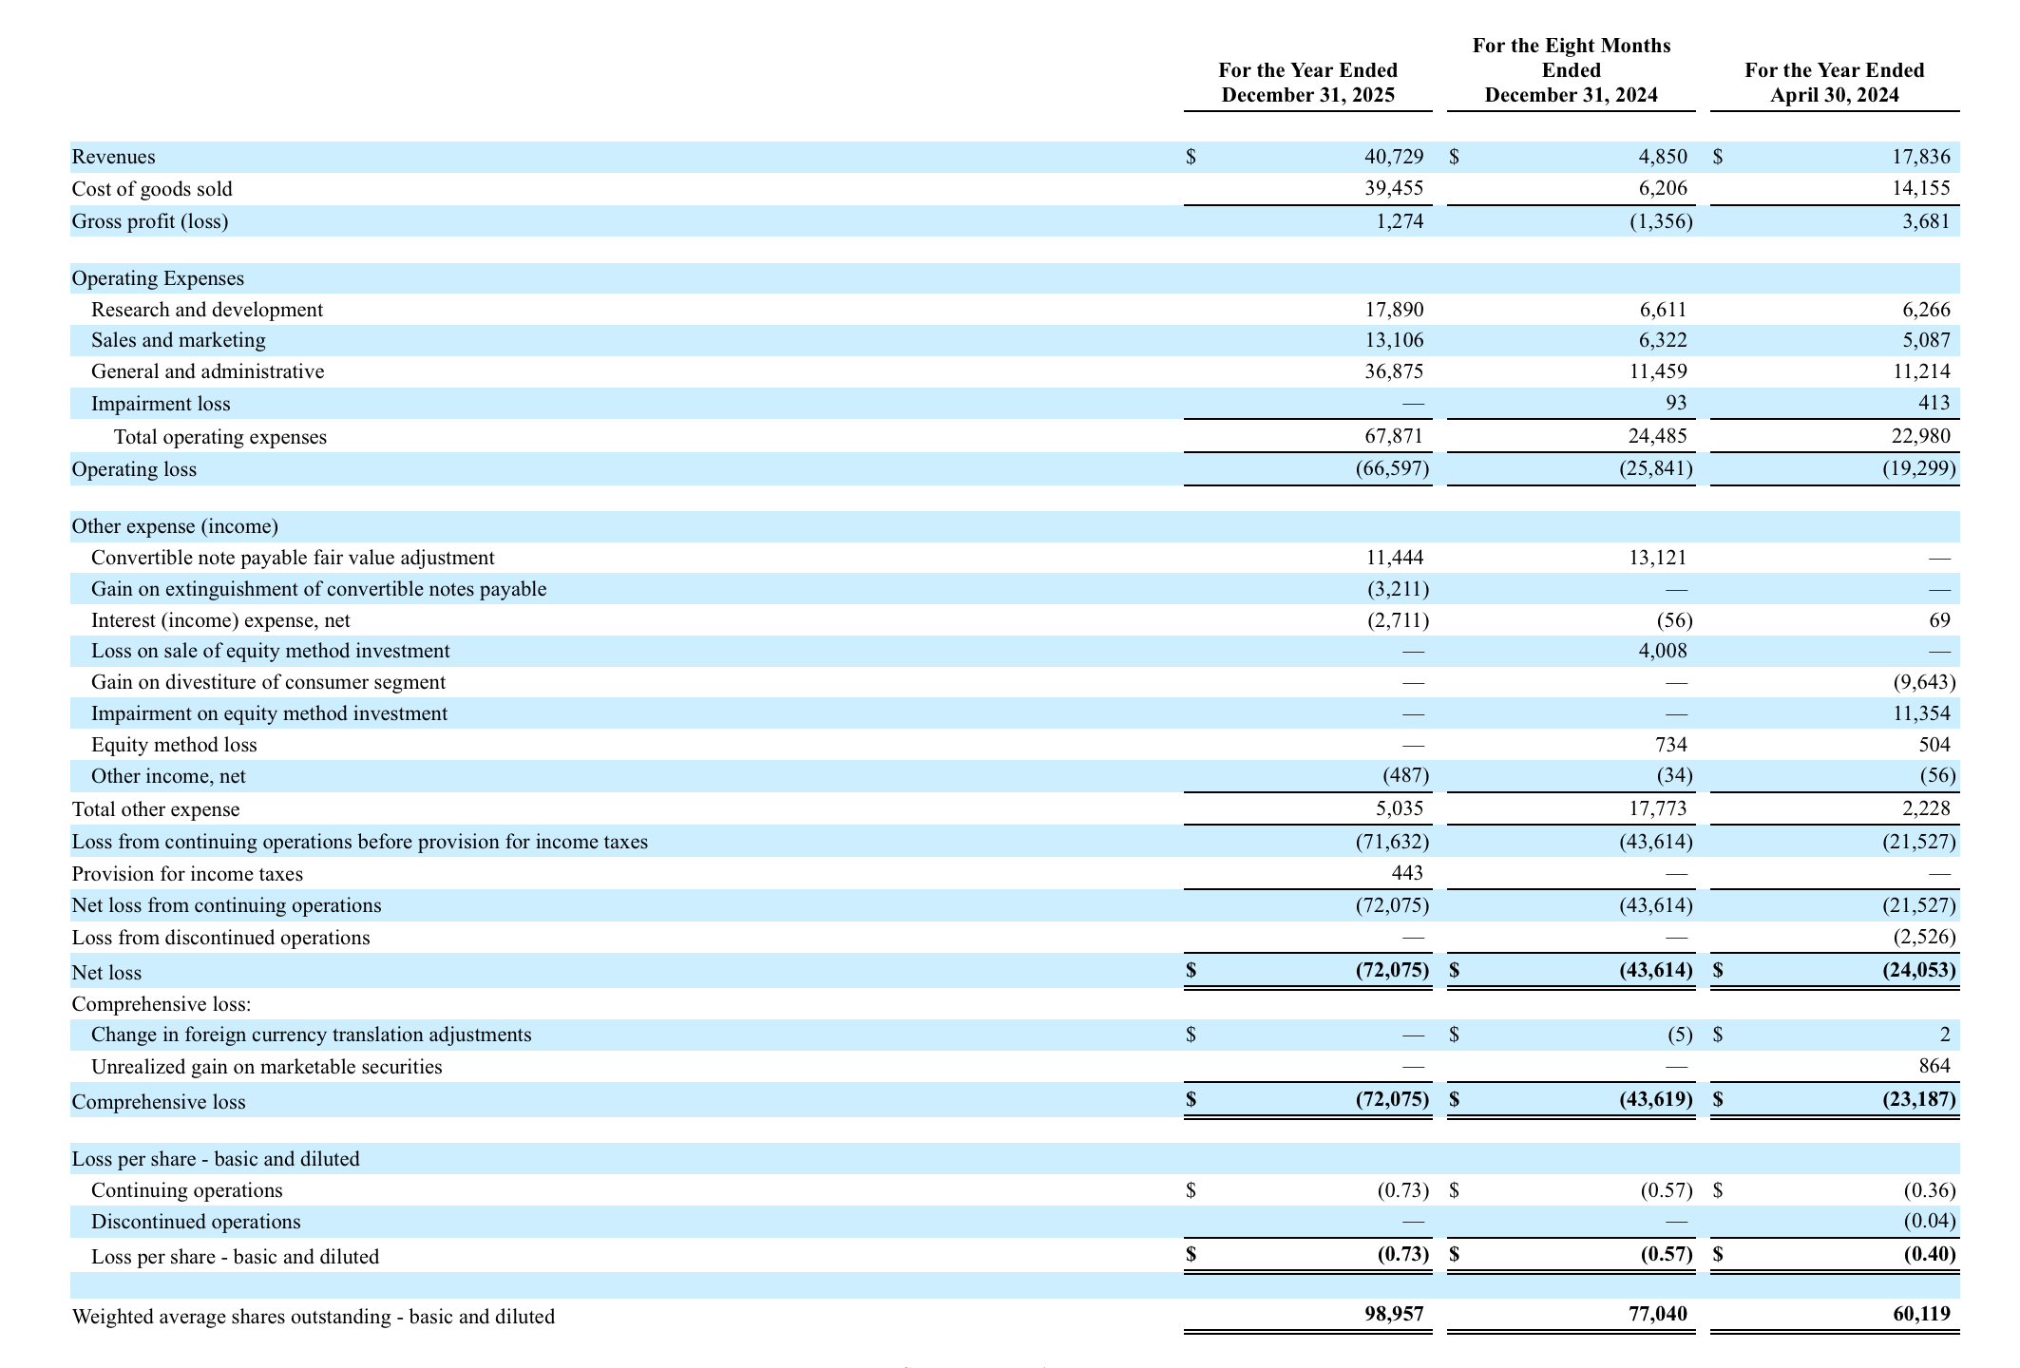Click the Other expense (income) heading
Viewport: 2020px width, 1368px height.
(175, 526)
